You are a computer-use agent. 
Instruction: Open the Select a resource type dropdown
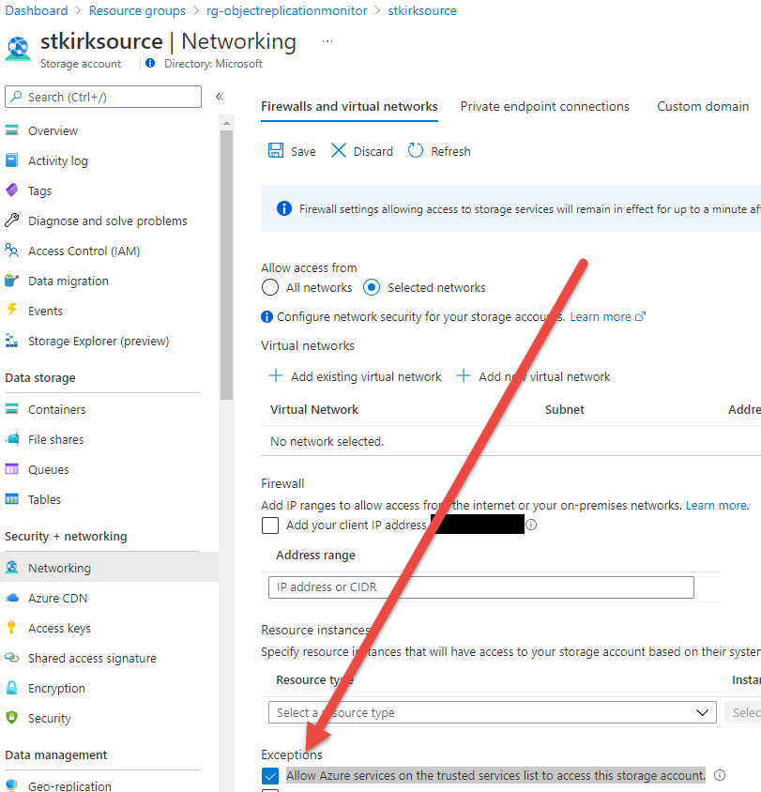[493, 712]
